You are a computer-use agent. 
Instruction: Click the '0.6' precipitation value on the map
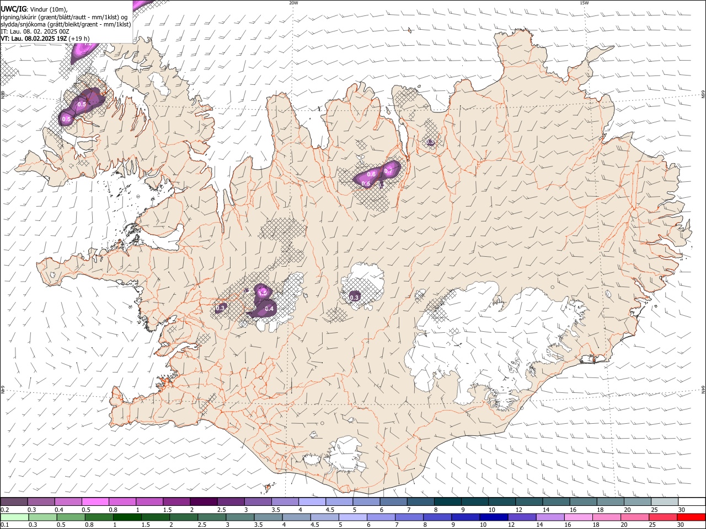pos(371,174)
